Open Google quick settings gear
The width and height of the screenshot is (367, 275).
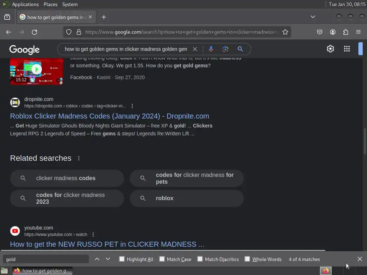point(330,49)
